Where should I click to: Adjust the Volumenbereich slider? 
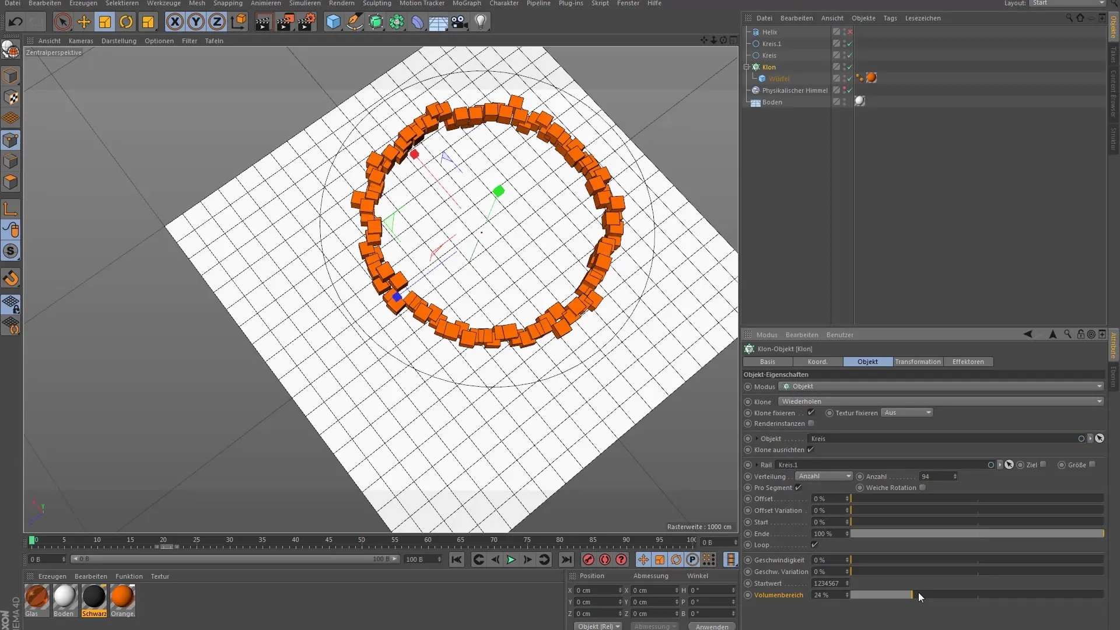point(977,595)
